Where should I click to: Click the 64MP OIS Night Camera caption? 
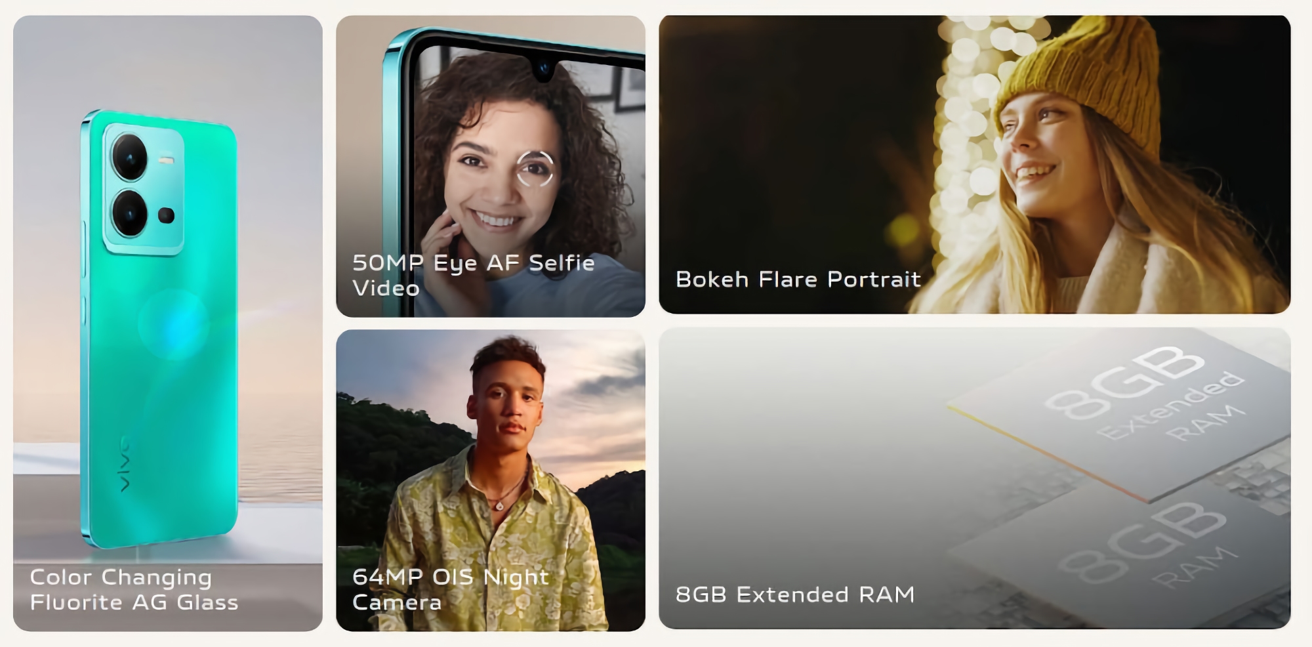click(x=451, y=589)
